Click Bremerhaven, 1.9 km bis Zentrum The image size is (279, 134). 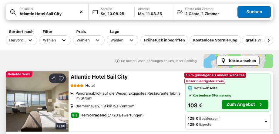click(x=105, y=106)
